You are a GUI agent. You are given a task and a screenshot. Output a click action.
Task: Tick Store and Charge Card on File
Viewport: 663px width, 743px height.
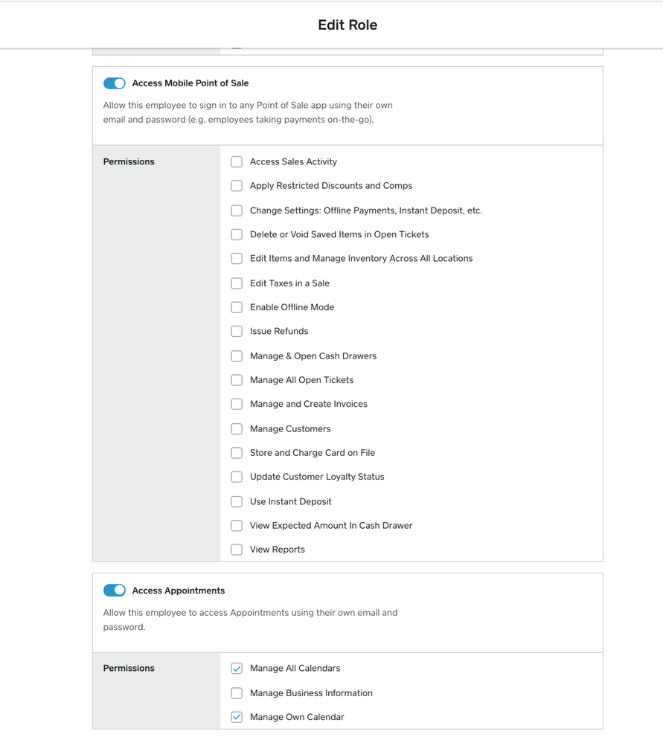[237, 453]
